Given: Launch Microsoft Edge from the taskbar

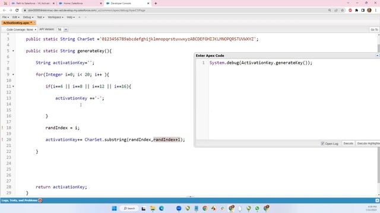Looking at the screenshot, I should [161, 208].
